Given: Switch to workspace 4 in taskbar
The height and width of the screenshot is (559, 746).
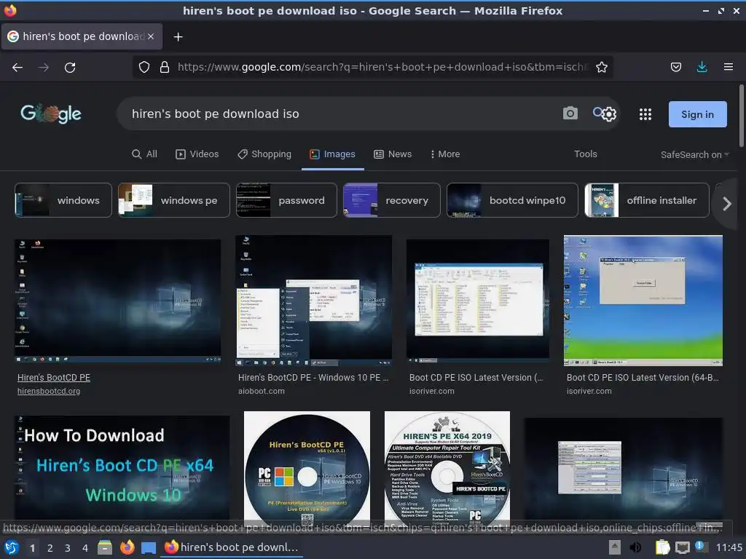Looking at the screenshot, I should (85, 548).
